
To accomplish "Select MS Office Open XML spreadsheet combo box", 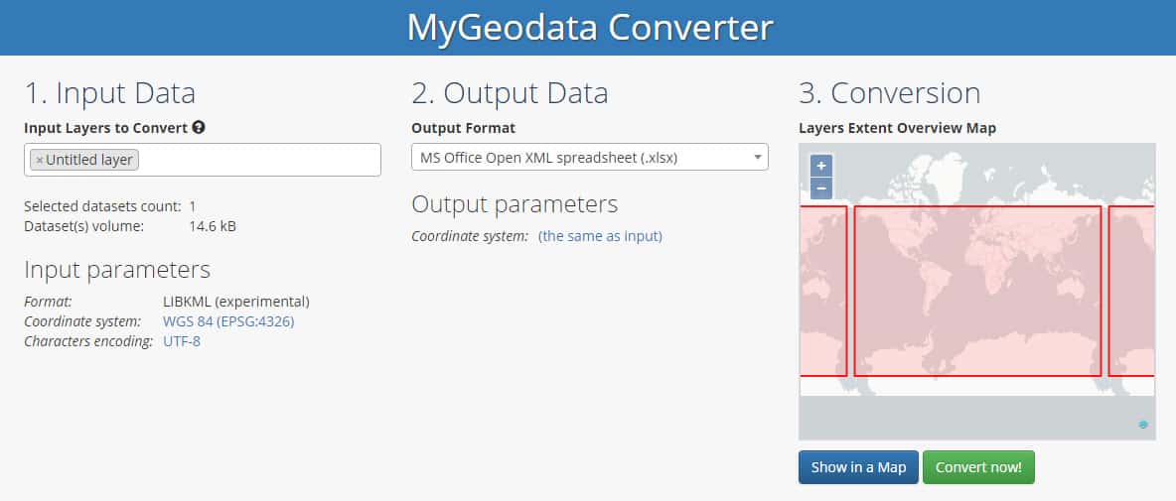I will tap(590, 158).
